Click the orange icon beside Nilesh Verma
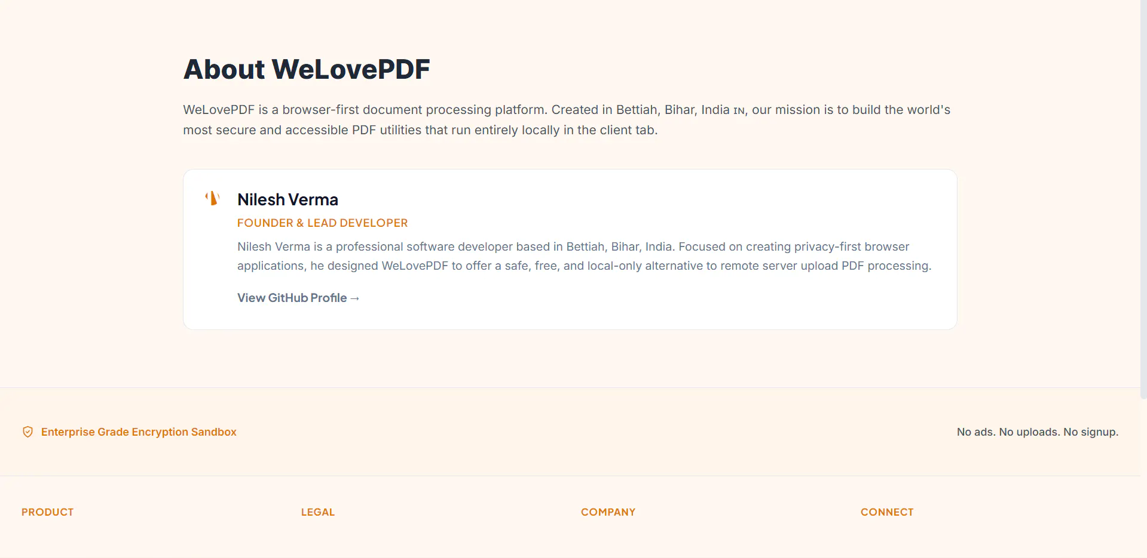 coord(212,198)
